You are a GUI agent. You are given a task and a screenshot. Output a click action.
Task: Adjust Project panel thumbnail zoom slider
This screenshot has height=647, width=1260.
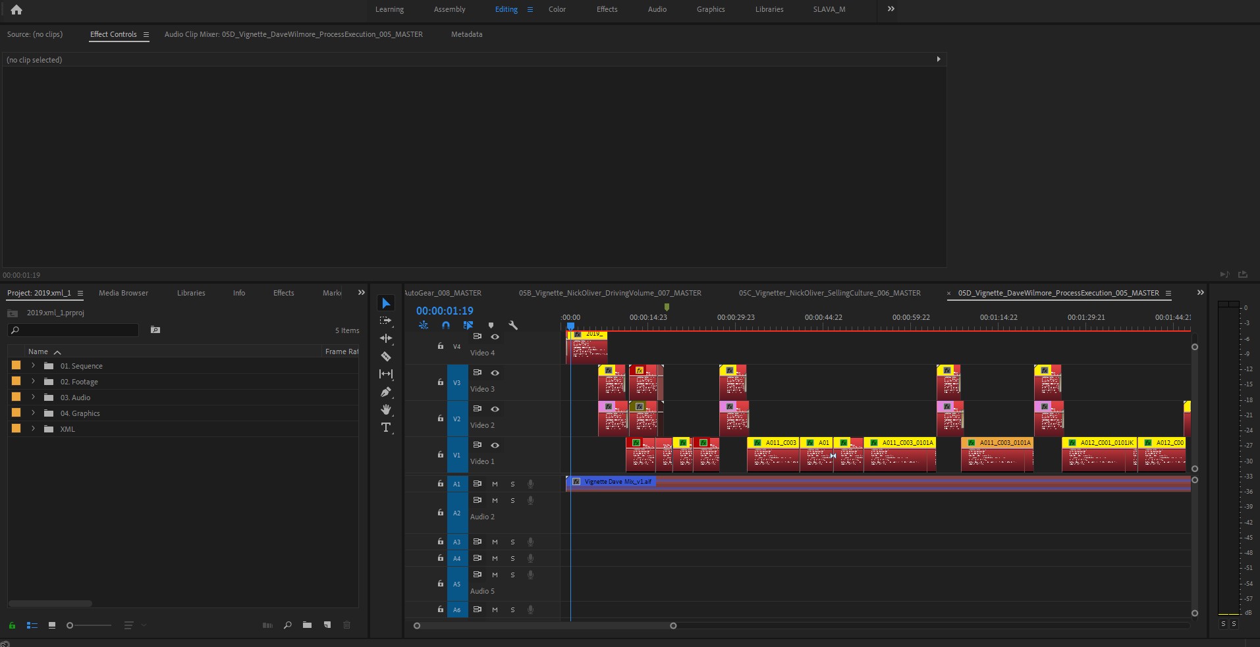pyautogui.click(x=88, y=625)
